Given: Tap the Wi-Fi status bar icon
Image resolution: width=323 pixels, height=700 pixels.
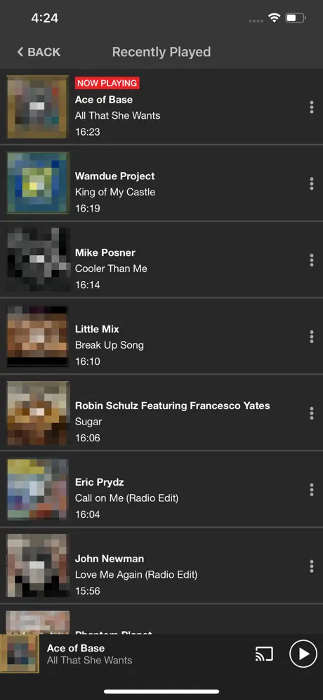Looking at the screenshot, I should click(x=274, y=18).
